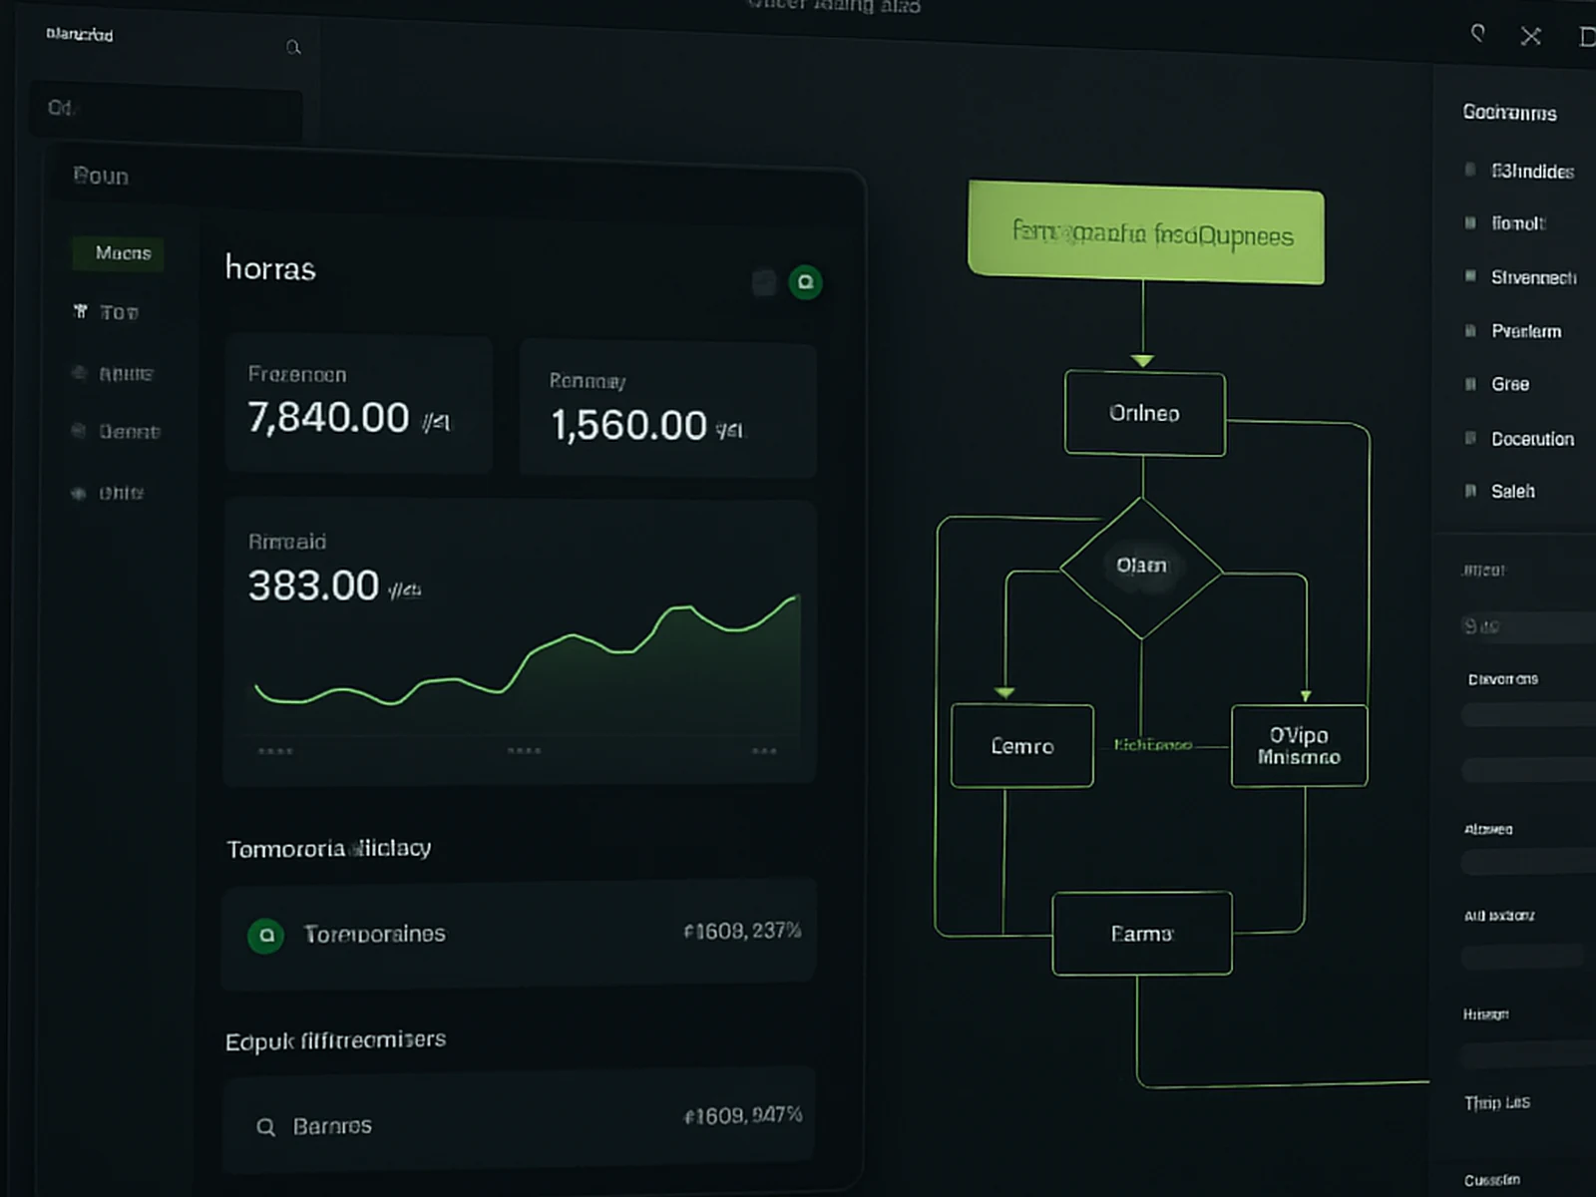The height and width of the screenshot is (1197, 1596).
Task: Click the square icon left of Stivennecti
Action: tap(1469, 276)
